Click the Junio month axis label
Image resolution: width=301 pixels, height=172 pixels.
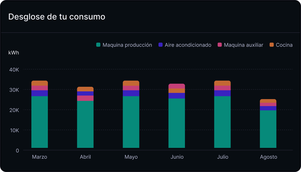[177, 157]
